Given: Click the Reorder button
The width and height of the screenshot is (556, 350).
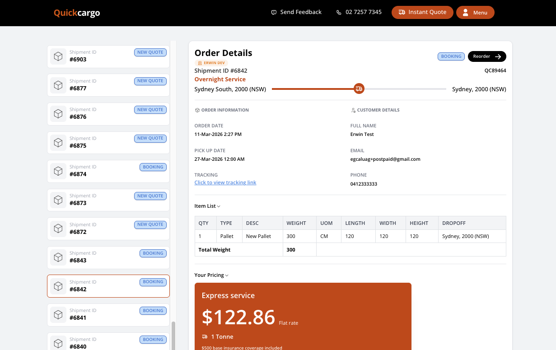Looking at the screenshot, I should point(487,56).
